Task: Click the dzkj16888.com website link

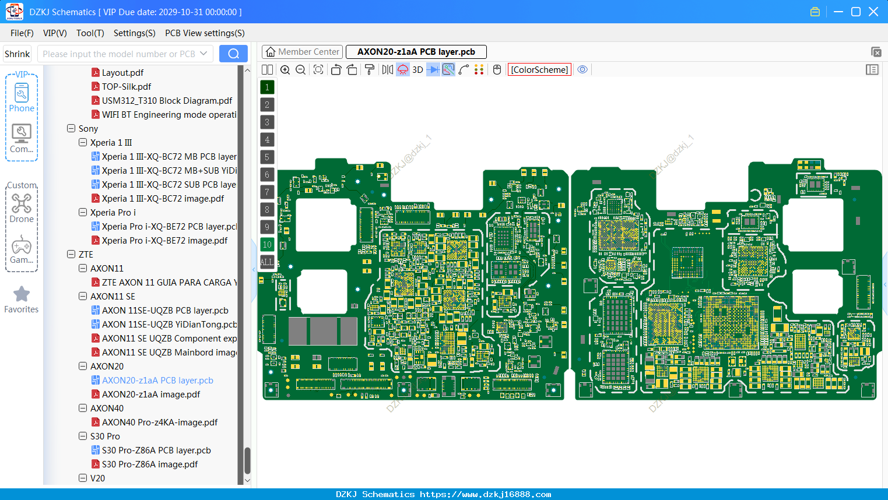Action: pyautogui.click(x=485, y=494)
